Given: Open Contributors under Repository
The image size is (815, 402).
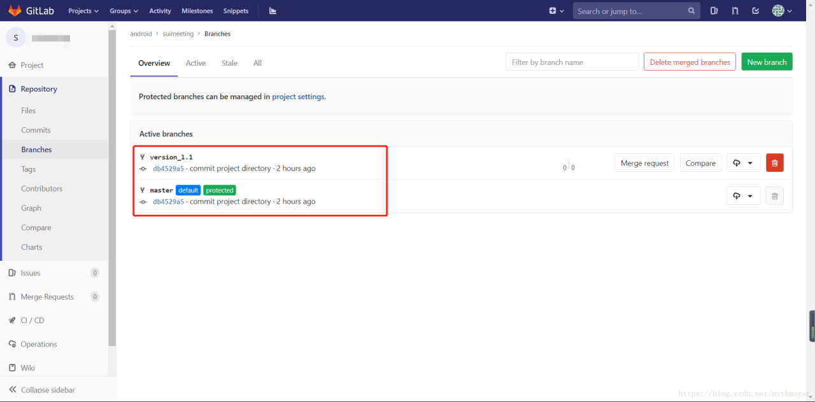Looking at the screenshot, I should (x=42, y=188).
